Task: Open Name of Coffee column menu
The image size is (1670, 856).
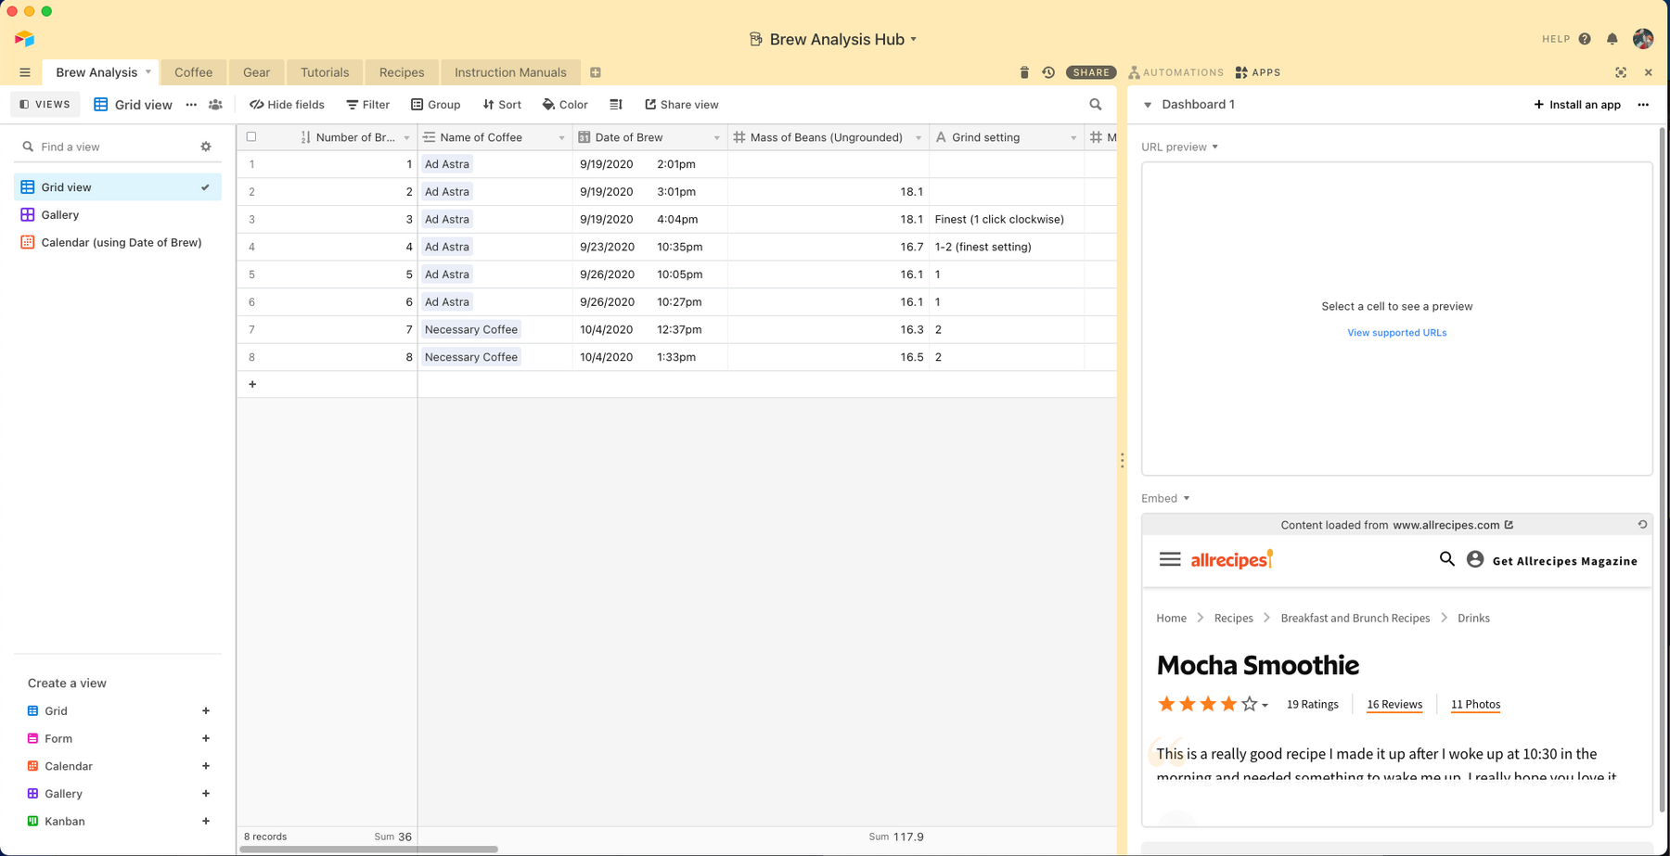Action: 561,137
